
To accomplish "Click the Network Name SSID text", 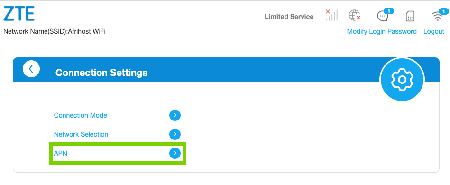I will [55, 32].
